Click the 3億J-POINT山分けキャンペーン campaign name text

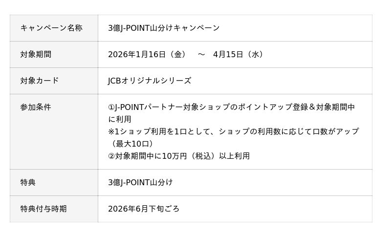click(x=164, y=28)
